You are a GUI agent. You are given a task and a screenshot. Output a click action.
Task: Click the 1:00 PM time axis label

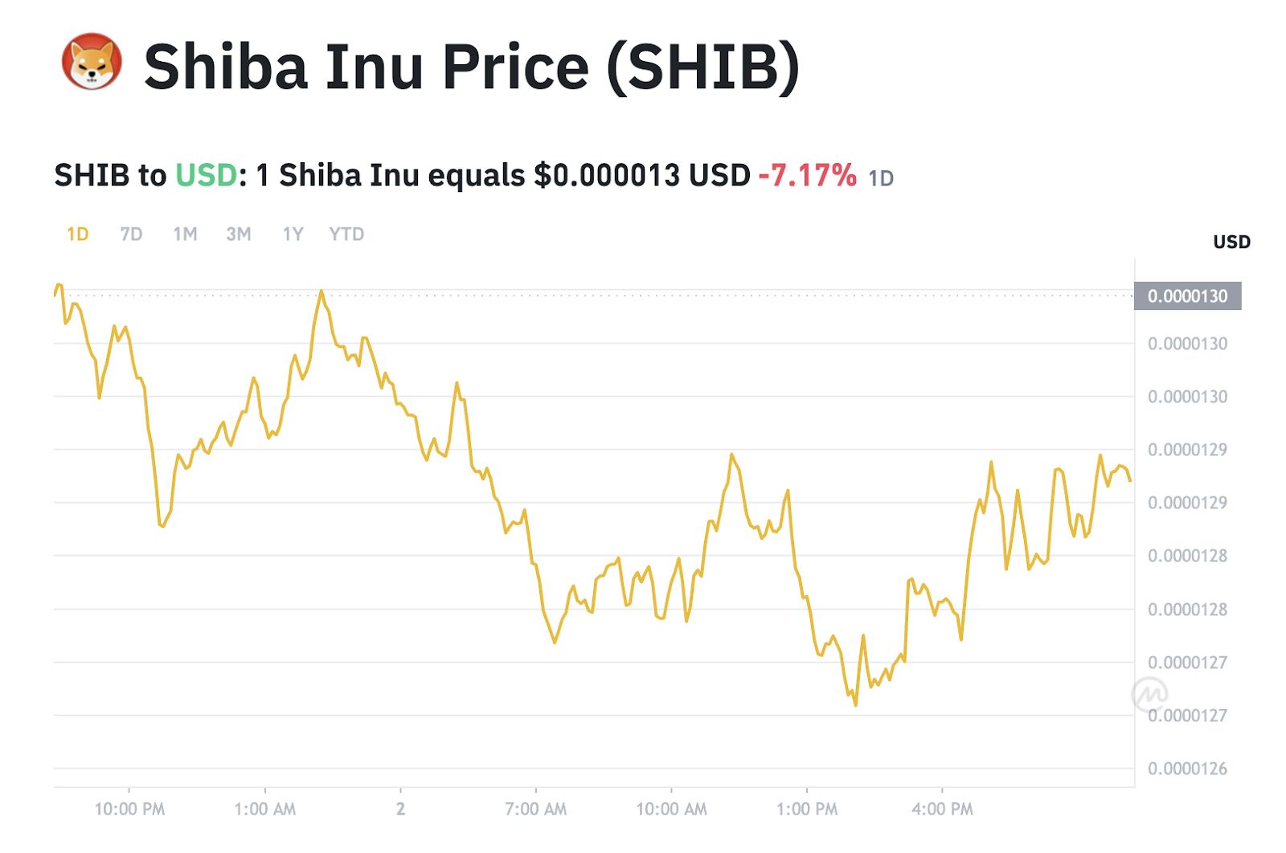click(x=807, y=809)
